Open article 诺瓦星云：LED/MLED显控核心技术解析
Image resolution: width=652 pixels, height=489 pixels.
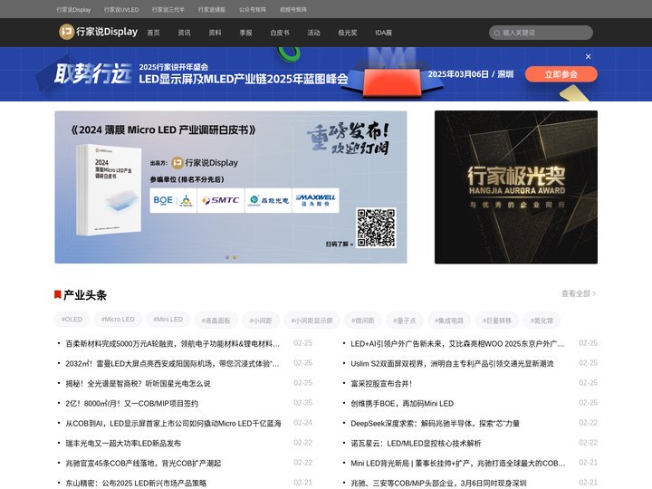[416, 443]
